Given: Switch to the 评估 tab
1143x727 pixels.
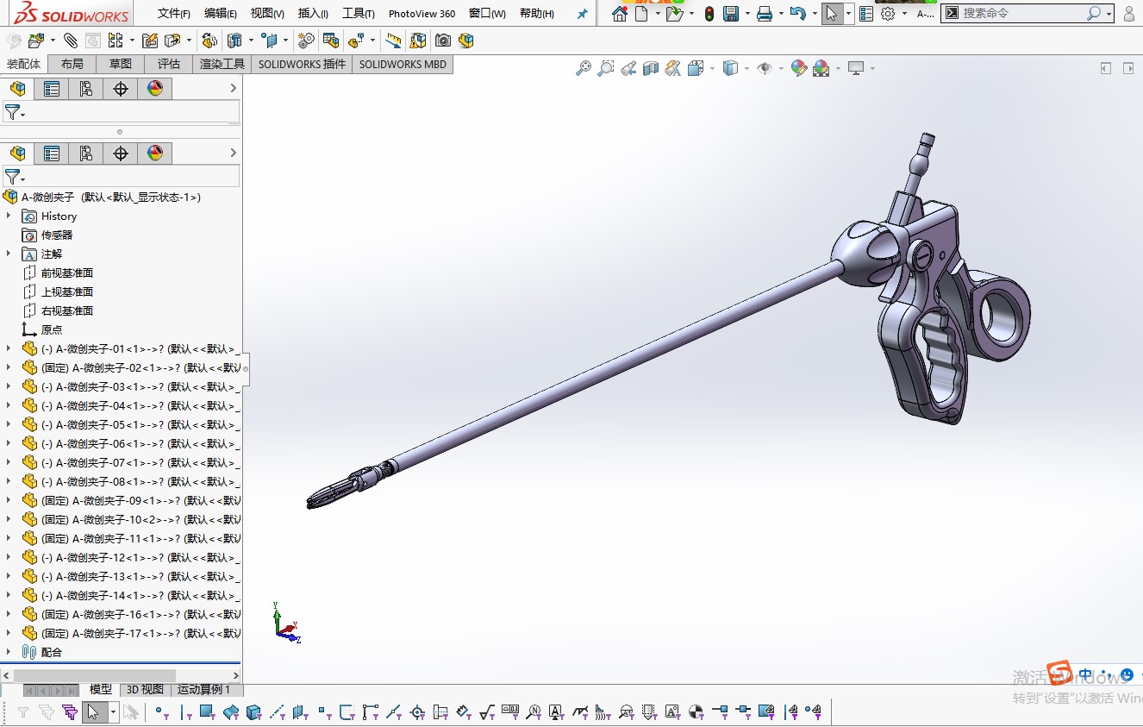Looking at the screenshot, I should tap(169, 64).
